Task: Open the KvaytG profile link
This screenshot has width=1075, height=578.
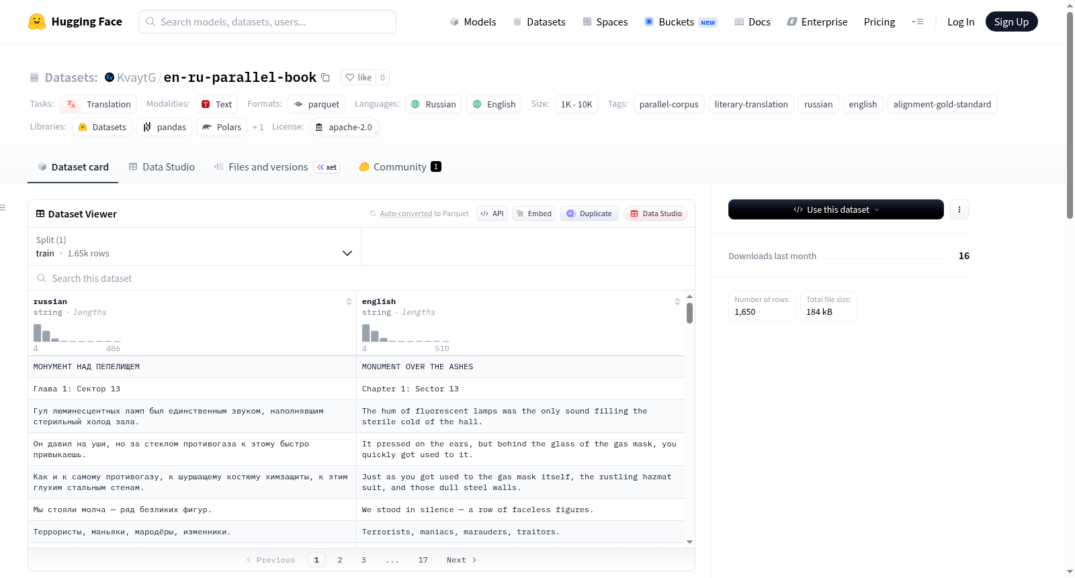Action: tap(136, 77)
